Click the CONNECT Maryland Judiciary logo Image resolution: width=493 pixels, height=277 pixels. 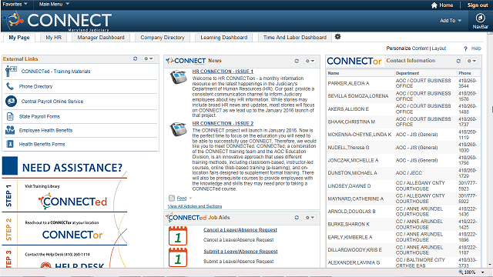(x=58, y=21)
